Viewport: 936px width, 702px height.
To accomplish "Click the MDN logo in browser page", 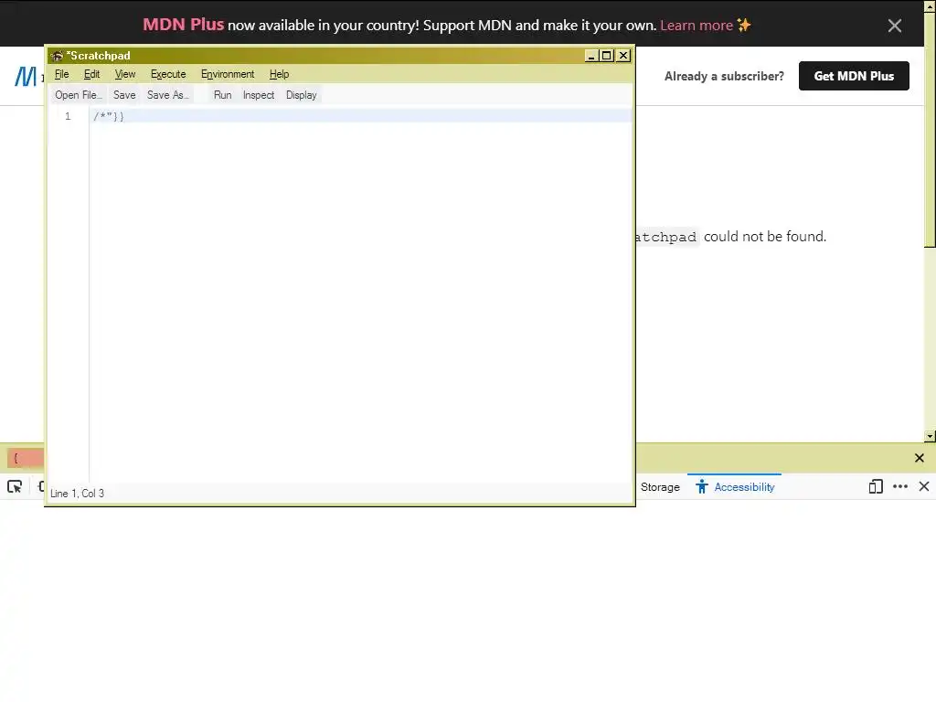I will pyautogui.click(x=26, y=77).
